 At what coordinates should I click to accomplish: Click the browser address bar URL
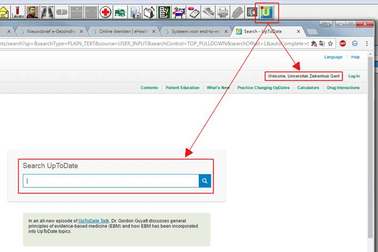154,44
